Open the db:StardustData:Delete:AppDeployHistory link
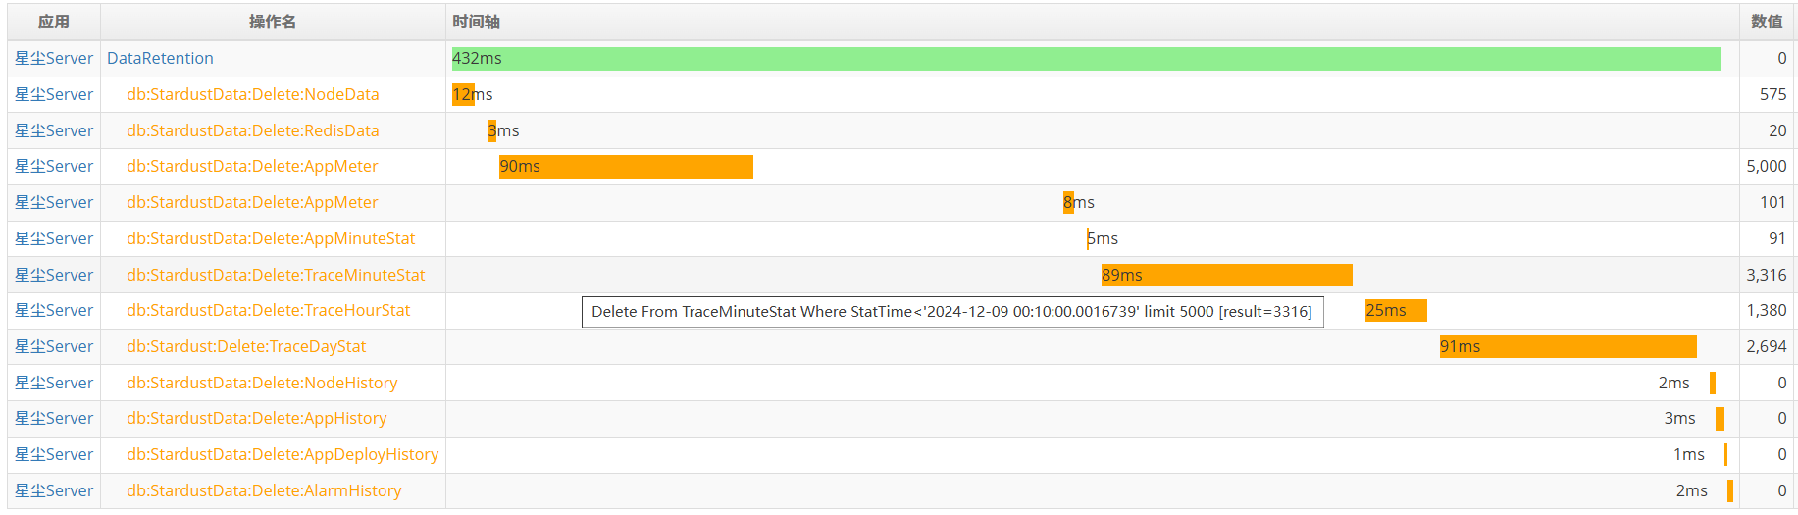 [x=283, y=454]
